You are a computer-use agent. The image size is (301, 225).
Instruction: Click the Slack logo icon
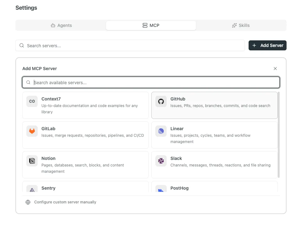click(161, 161)
